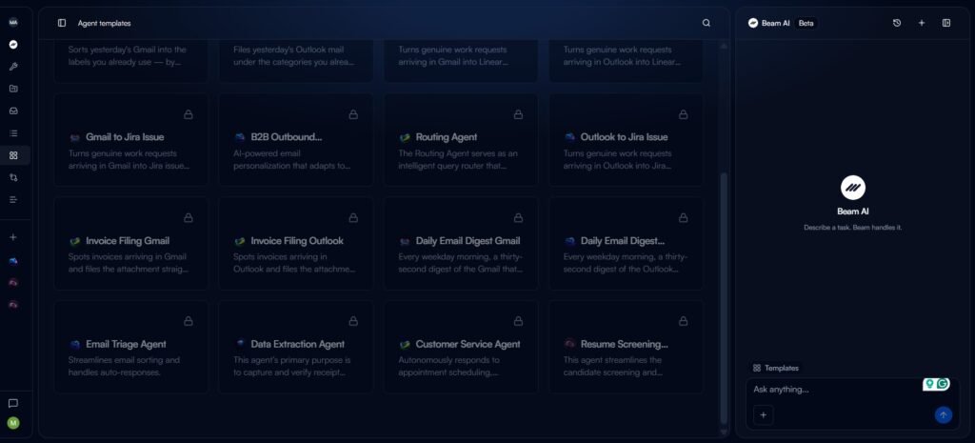The height and width of the screenshot is (443, 975).
Task: Start new chat with Beam AI plus icon
Action: point(922,23)
